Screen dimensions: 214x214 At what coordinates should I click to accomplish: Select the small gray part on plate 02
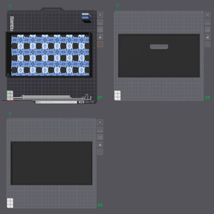[159, 47]
